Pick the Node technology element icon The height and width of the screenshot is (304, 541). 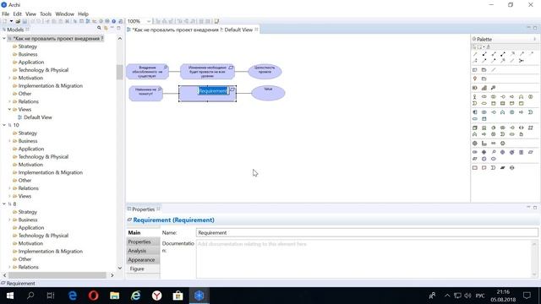pos(475,128)
